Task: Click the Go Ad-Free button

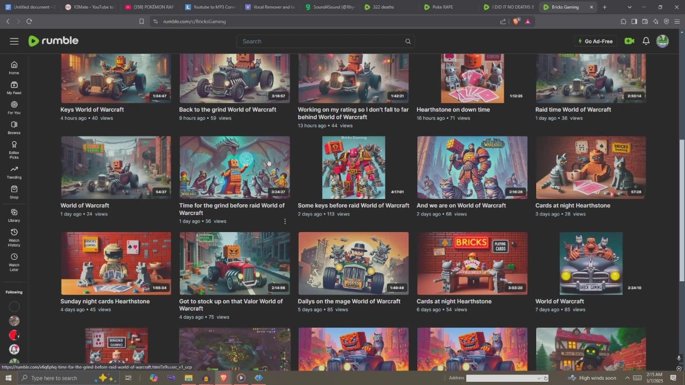Action: (x=595, y=41)
